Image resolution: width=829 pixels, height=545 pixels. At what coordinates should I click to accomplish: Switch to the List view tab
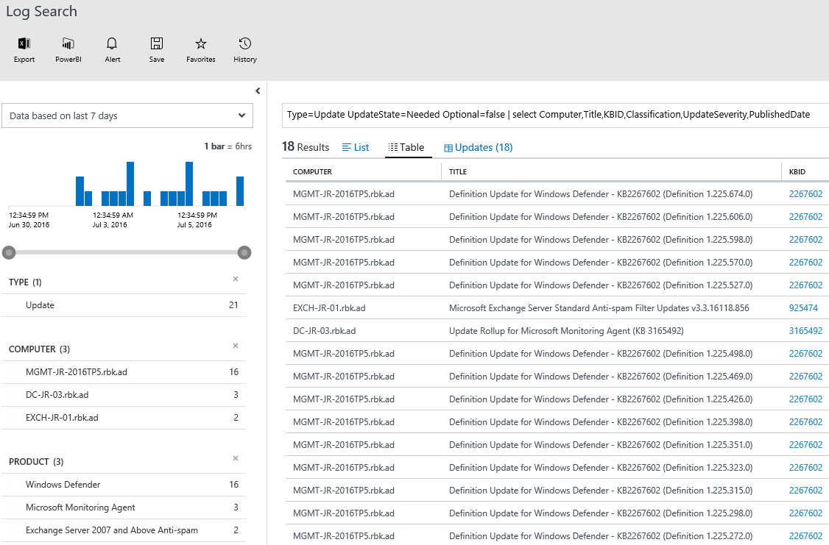coord(356,147)
